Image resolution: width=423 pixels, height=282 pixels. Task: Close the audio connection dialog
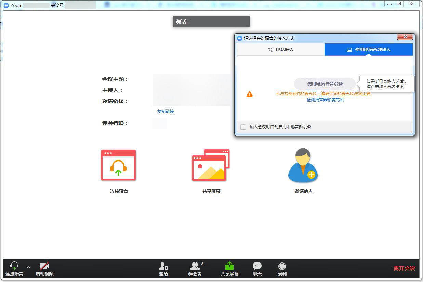[x=405, y=37]
